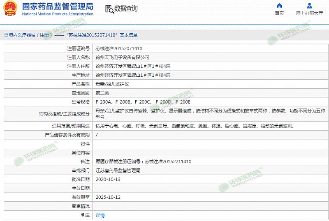Click product name cell 母亲/胎儿监护仪
Image resolution: width=329 pixels, height=221 pixels.
coord(112,84)
